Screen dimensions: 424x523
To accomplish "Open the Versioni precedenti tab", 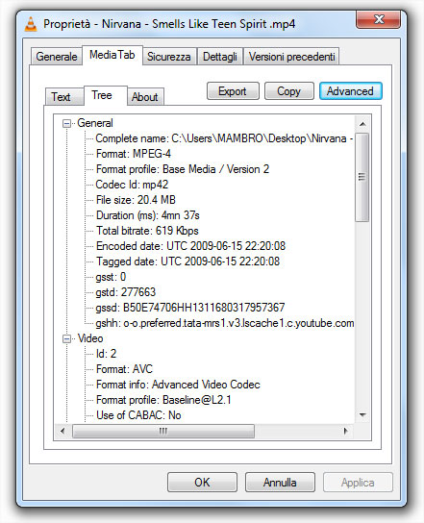I will pyautogui.click(x=291, y=57).
